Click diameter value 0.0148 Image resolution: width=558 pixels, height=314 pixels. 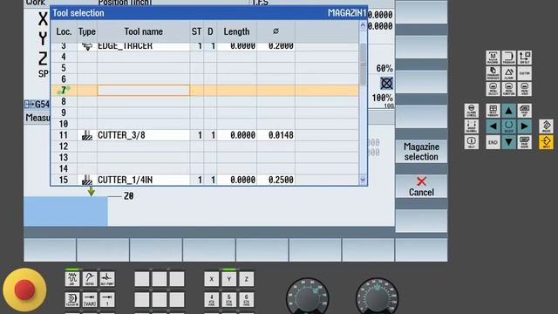click(x=281, y=135)
